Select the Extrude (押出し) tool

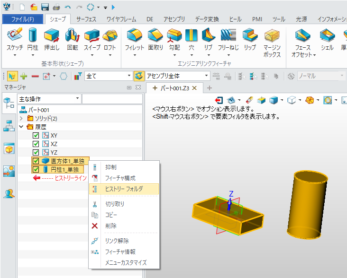(52, 39)
